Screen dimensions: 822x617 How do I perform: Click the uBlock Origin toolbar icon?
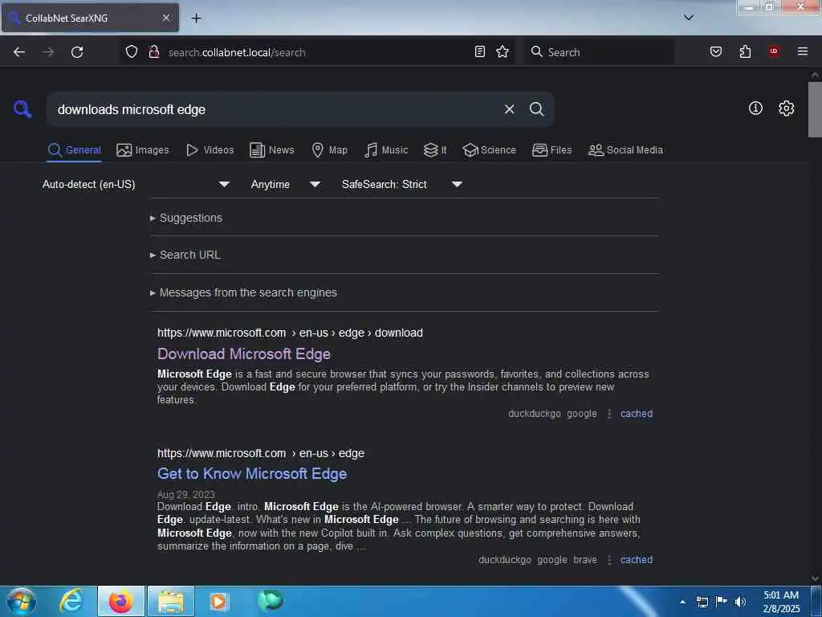[x=773, y=51]
